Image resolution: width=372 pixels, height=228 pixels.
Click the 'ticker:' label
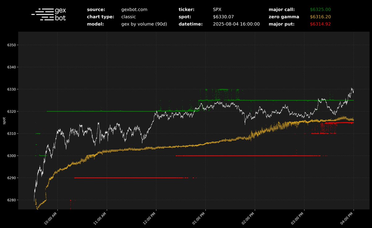click(187, 10)
